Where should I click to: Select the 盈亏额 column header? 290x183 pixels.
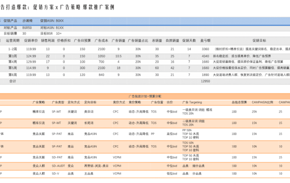click(x=206, y=41)
